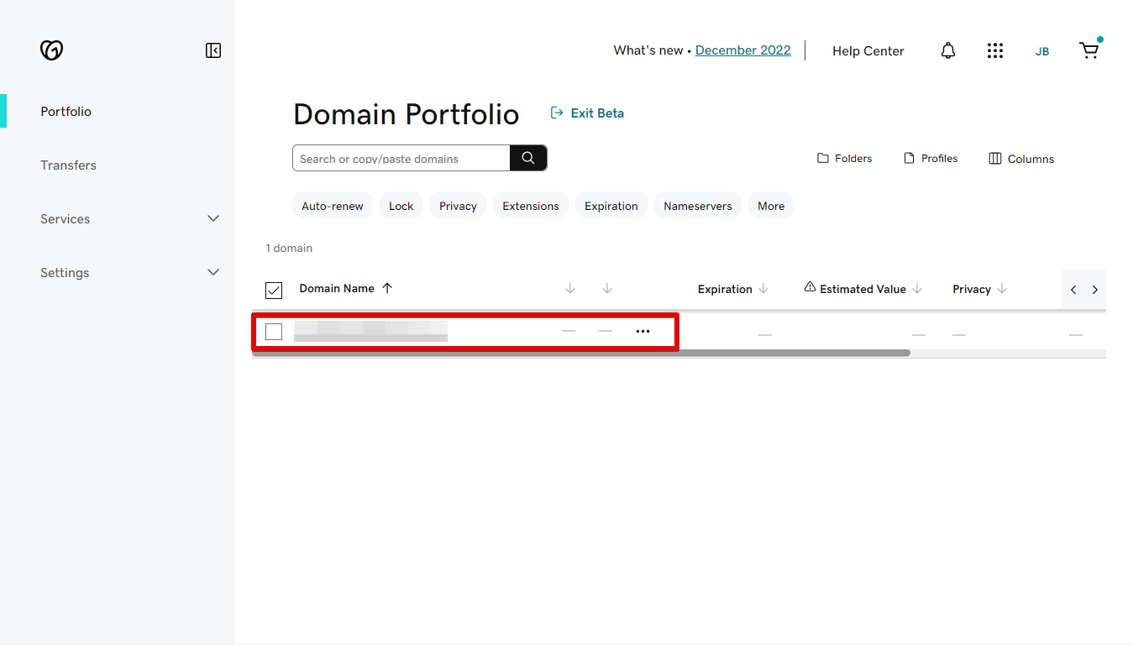Customize table Columns

coord(1021,159)
